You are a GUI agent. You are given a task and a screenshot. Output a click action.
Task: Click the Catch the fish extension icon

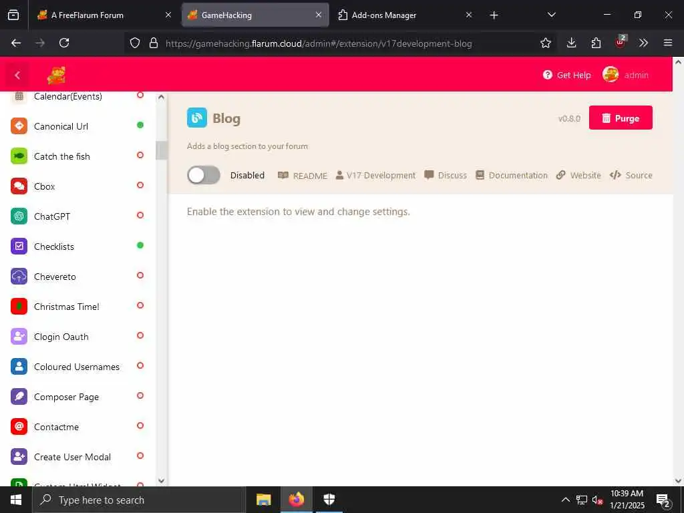click(19, 156)
